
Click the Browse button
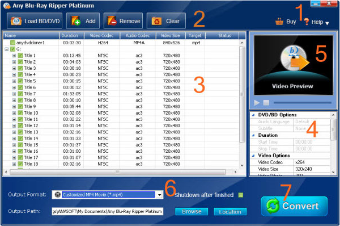pyautogui.click(x=192, y=211)
